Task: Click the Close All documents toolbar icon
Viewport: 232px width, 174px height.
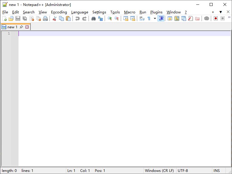Action: tap(38, 19)
